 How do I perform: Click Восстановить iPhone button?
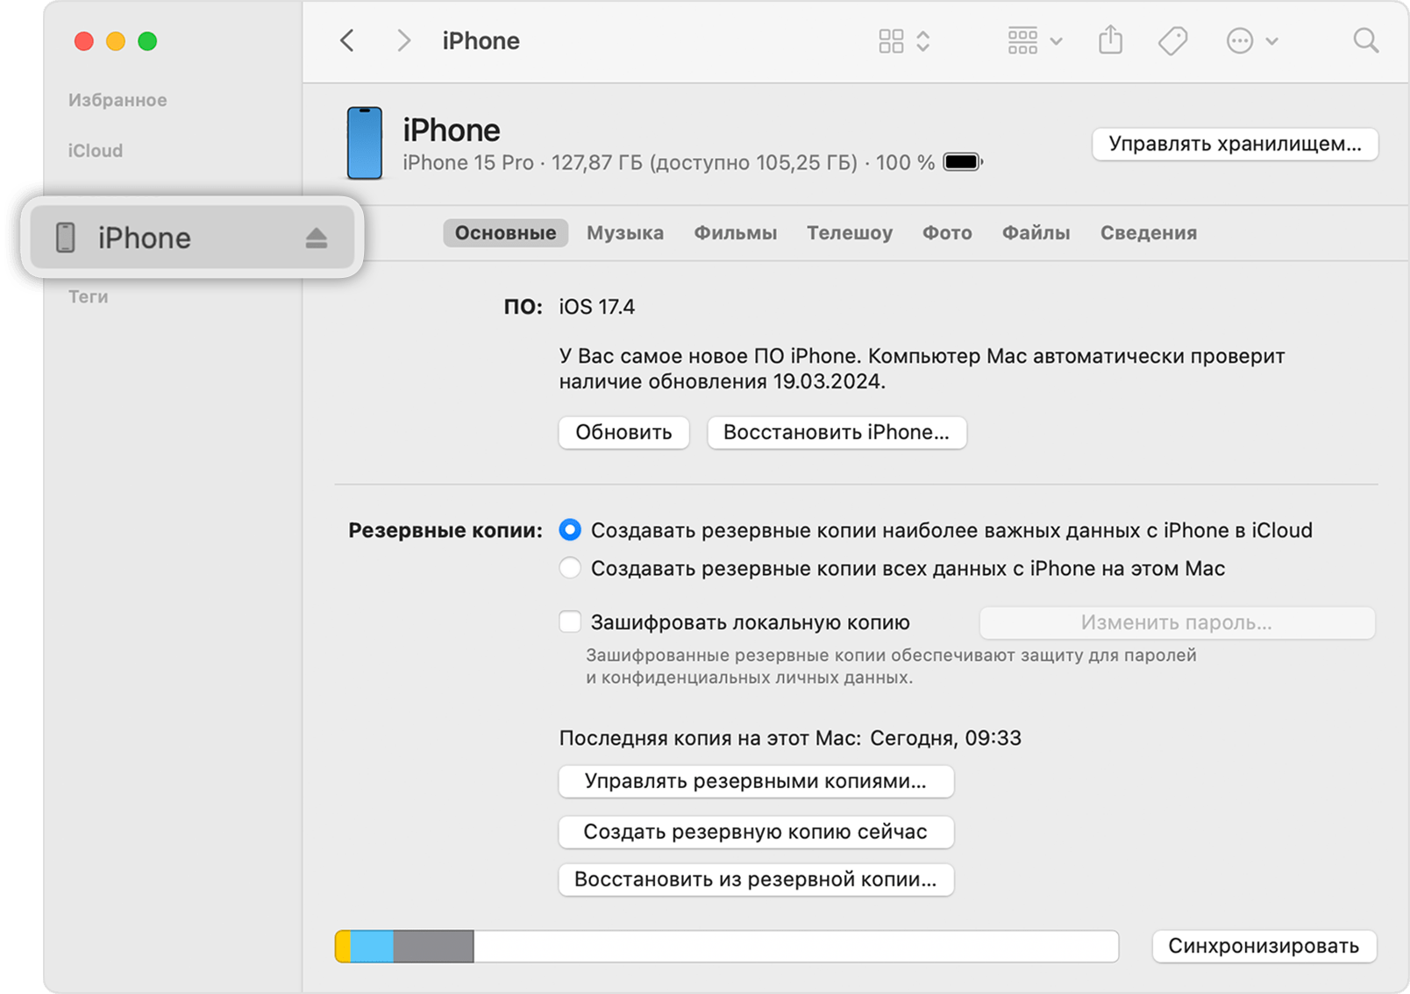(x=837, y=432)
